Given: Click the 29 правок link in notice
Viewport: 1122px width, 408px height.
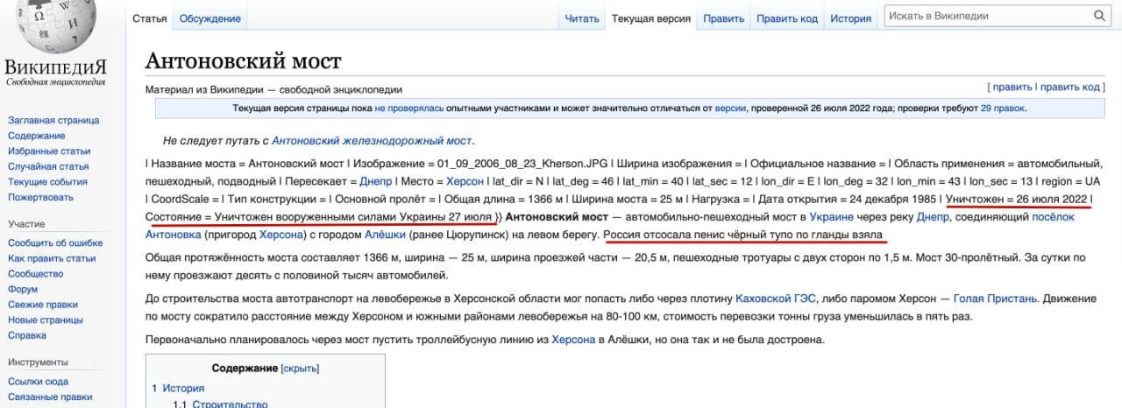Looking at the screenshot, I should click(1002, 109).
